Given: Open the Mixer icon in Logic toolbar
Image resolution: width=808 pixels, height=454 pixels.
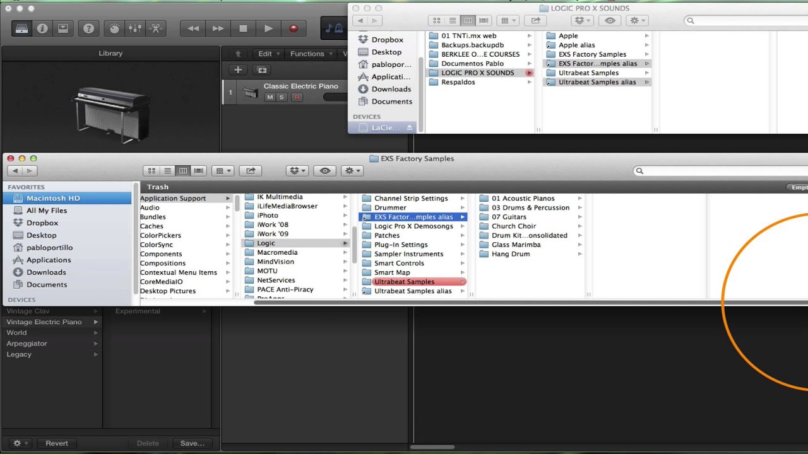Looking at the screenshot, I should pyautogui.click(x=135, y=28).
